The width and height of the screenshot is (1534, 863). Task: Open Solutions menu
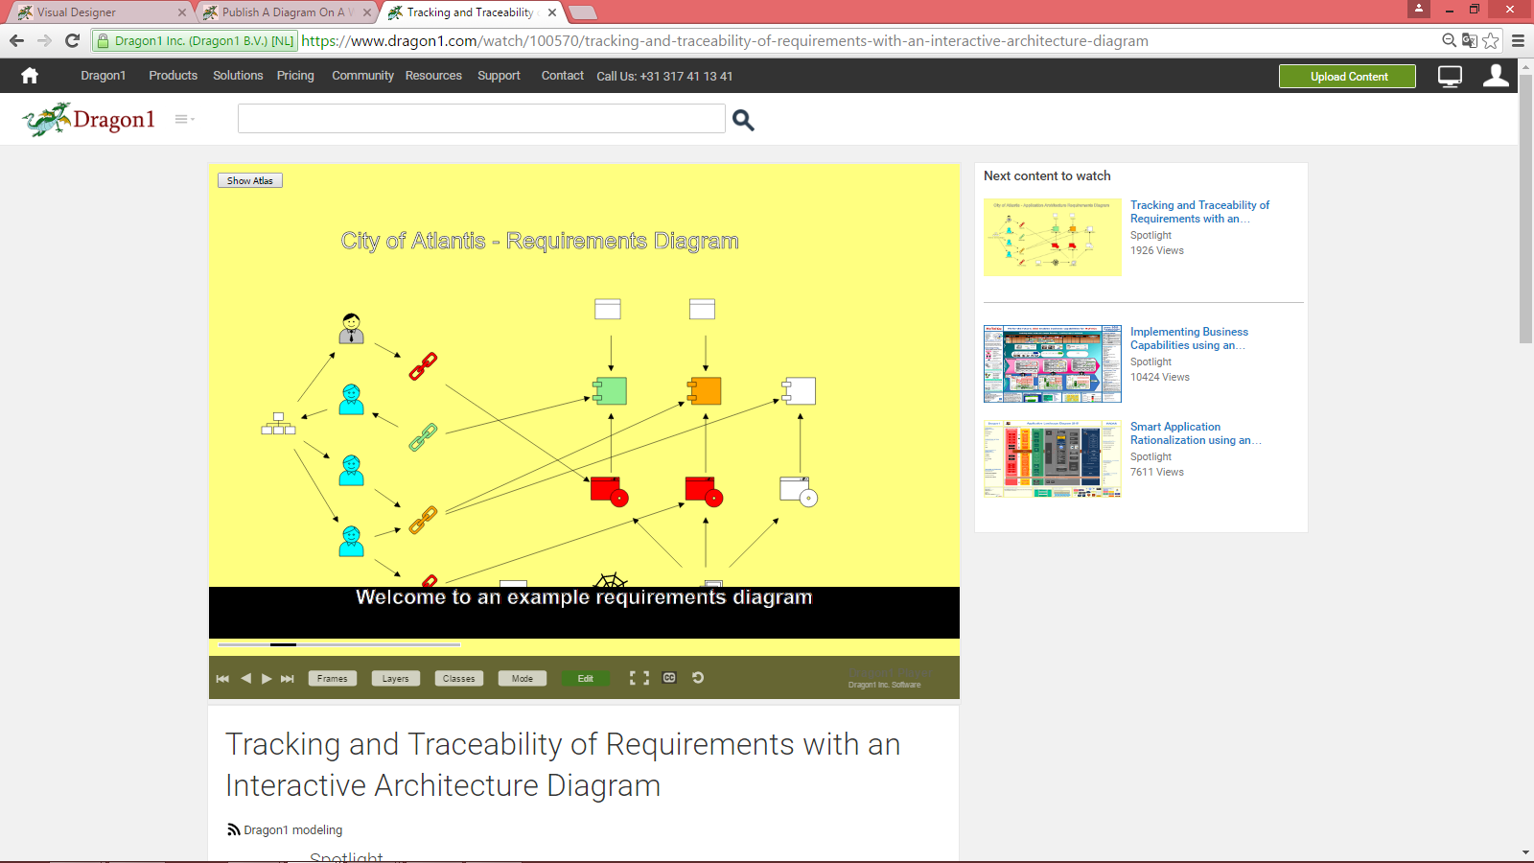click(x=238, y=76)
